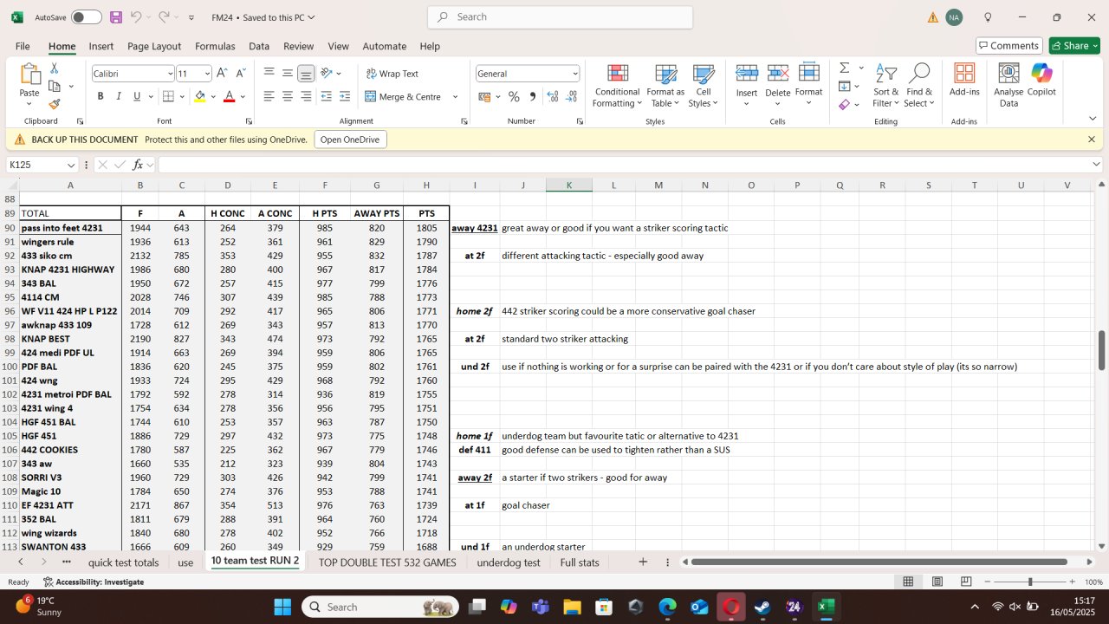The width and height of the screenshot is (1109, 624).
Task: Click the Share button
Action: [x=1073, y=46]
